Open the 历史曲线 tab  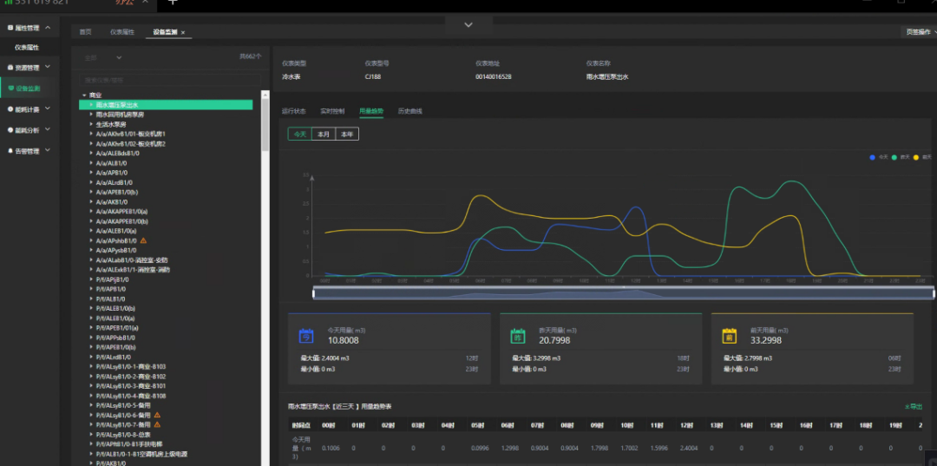tap(410, 111)
